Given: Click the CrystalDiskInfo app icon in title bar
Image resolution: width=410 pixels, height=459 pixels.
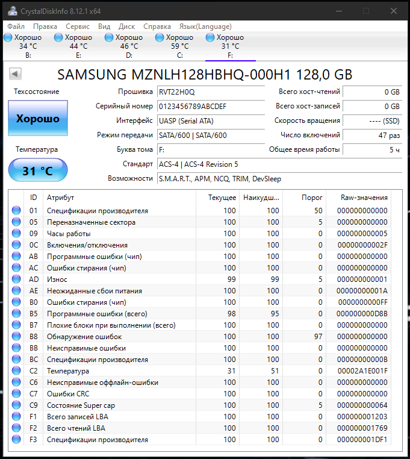Looking at the screenshot, I should point(13,11).
